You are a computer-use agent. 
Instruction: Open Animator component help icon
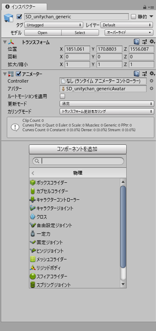[136, 74]
